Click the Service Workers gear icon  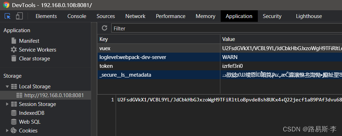(x=14, y=50)
